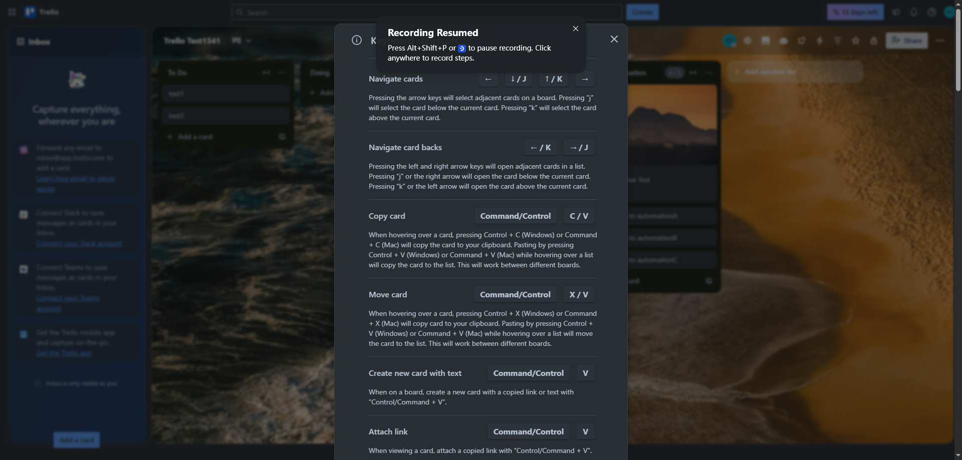This screenshot has width=962, height=460.
Task: Click the Trello Test1341 board title
Action: click(192, 41)
